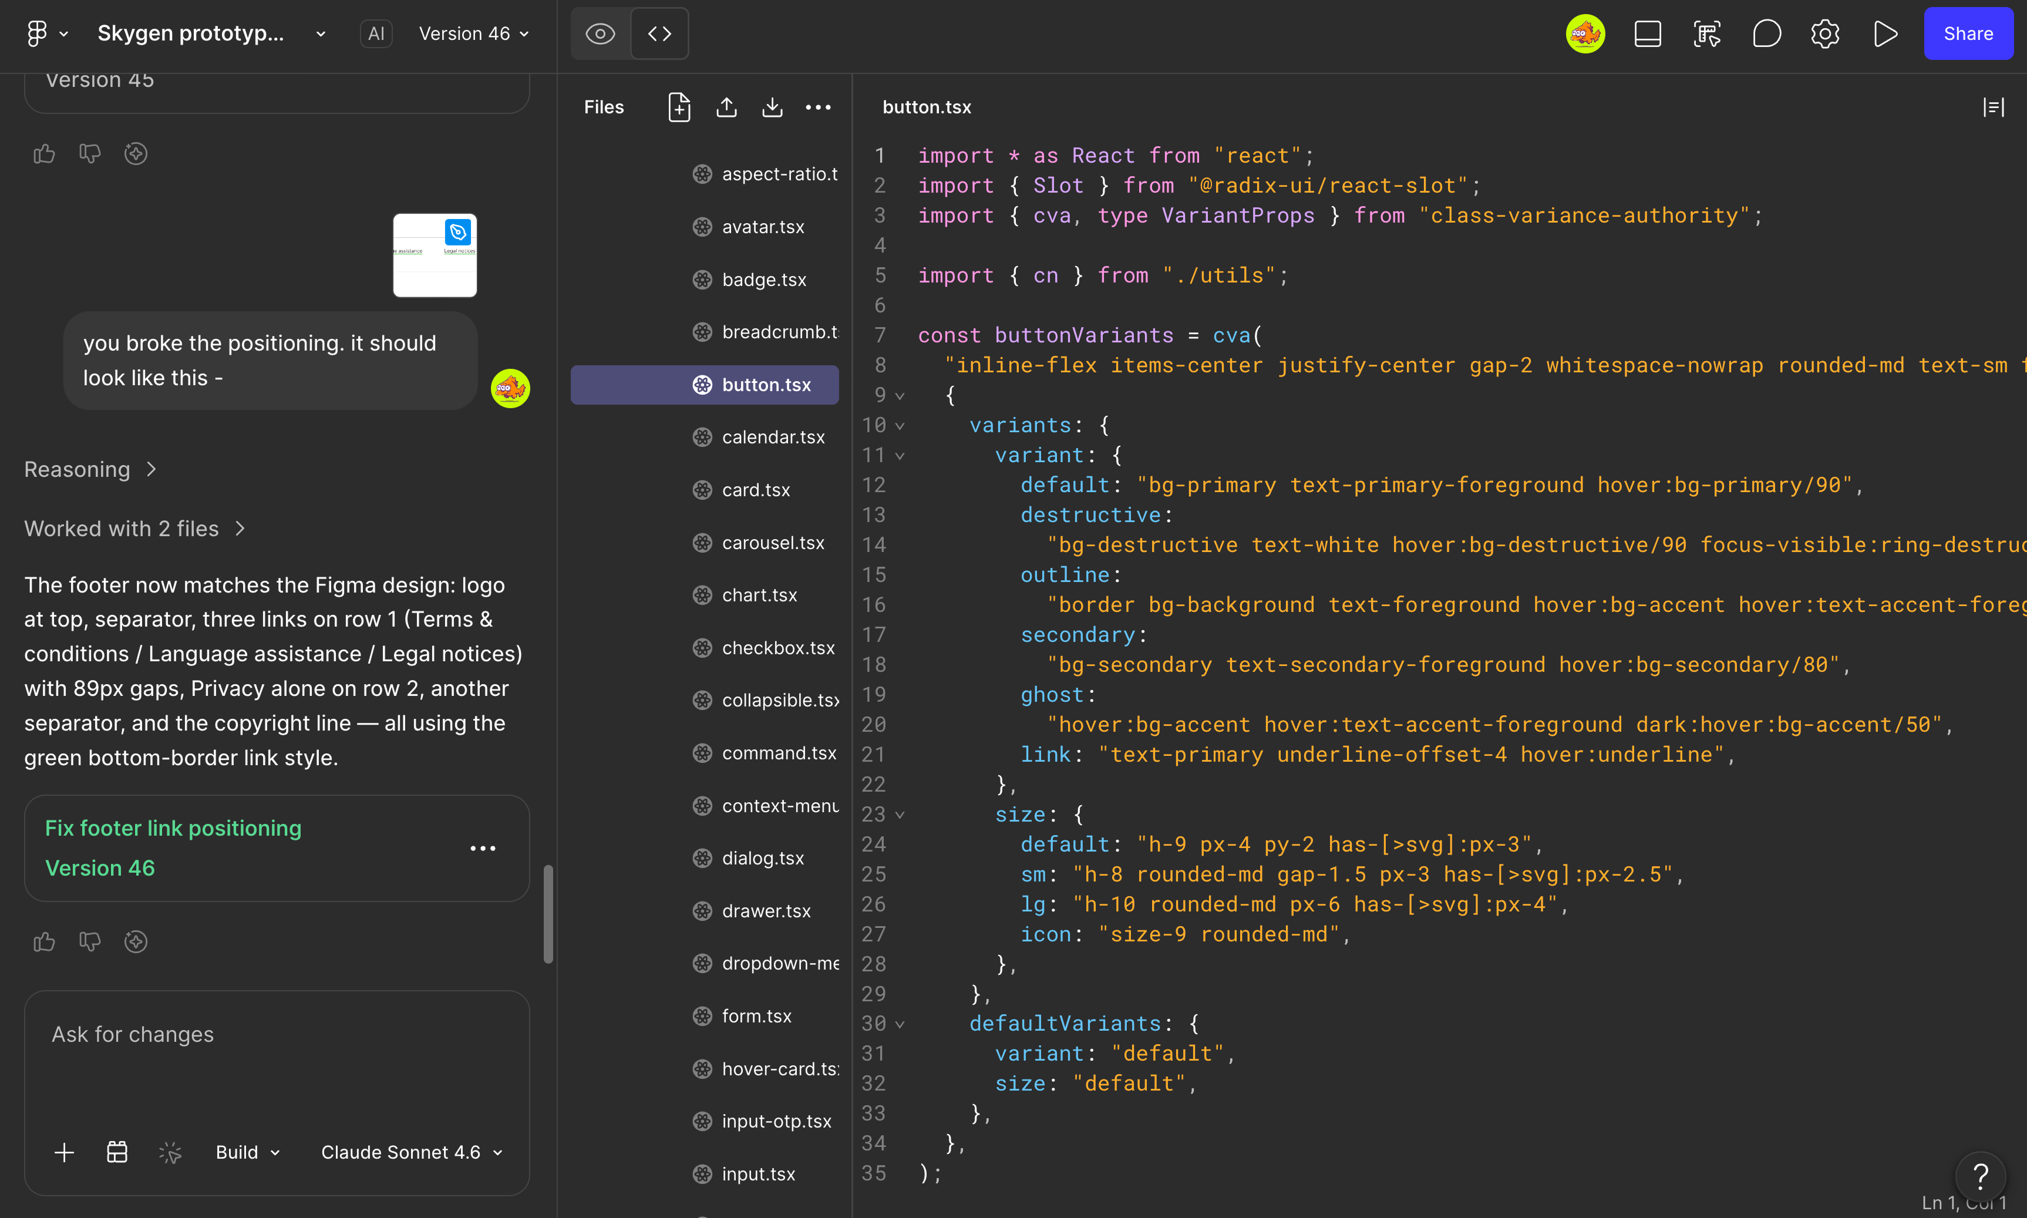The image size is (2027, 1218).
Task: Click the point-and-edit cursor sparkle icon
Action: (170, 1152)
